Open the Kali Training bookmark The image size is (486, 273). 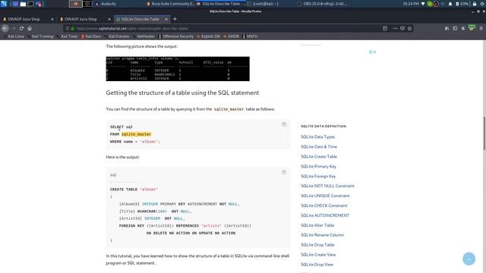(40, 36)
